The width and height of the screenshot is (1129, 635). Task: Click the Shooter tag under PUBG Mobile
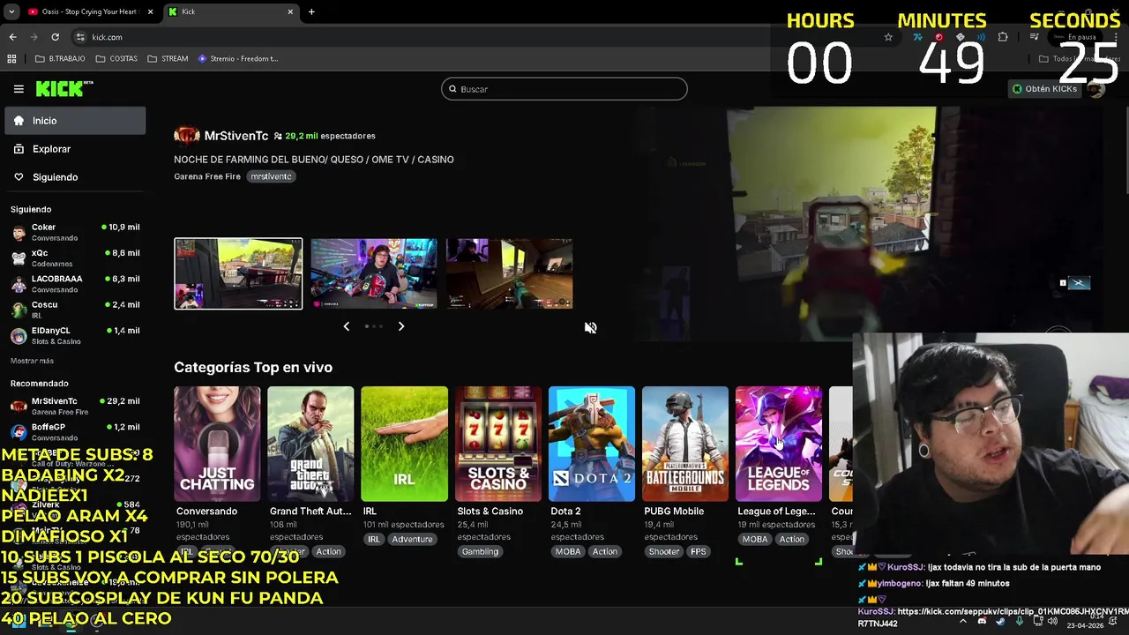click(664, 551)
